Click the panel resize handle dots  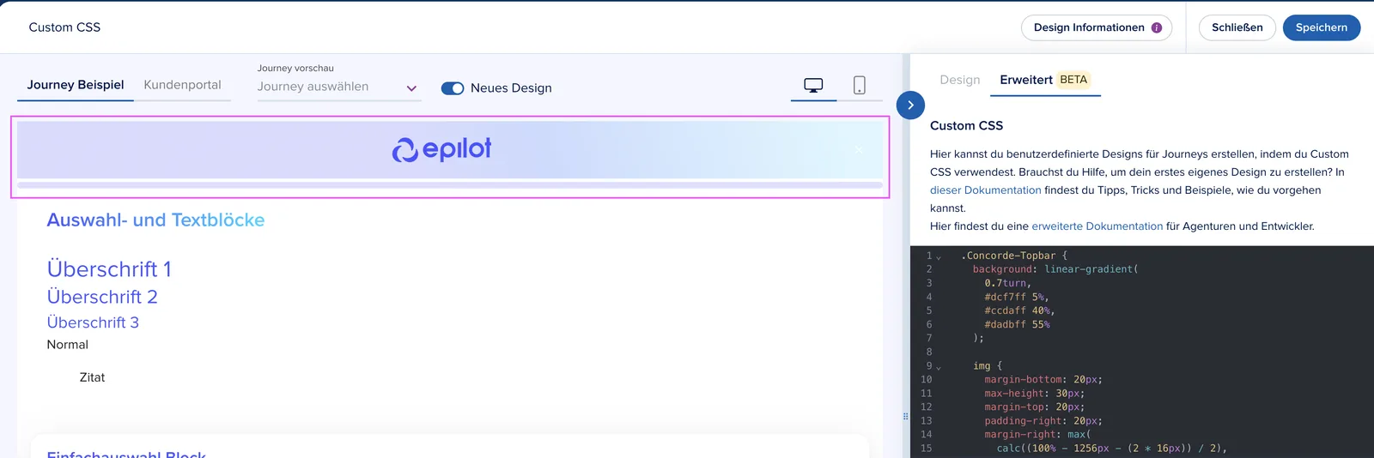(x=905, y=417)
